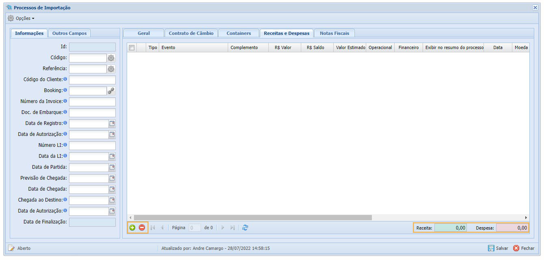Click info icon next to Número LI
The image size is (544, 260).
pyautogui.click(x=65, y=144)
